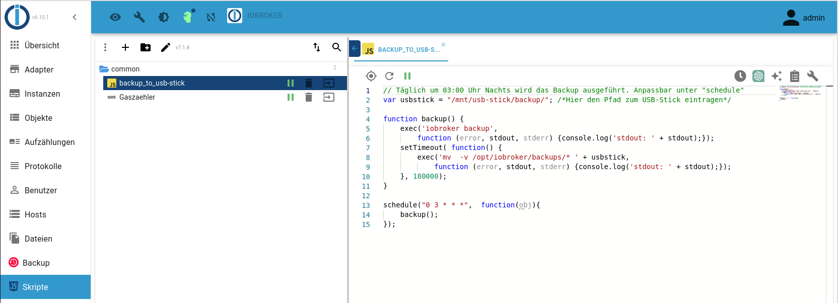Open Benutzer users page

(x=45, y=190)
